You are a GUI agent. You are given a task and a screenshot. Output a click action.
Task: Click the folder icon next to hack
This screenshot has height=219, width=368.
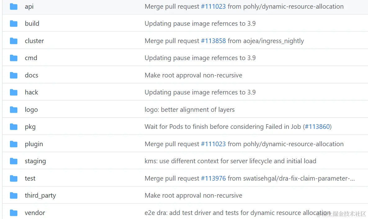(14, 93)
